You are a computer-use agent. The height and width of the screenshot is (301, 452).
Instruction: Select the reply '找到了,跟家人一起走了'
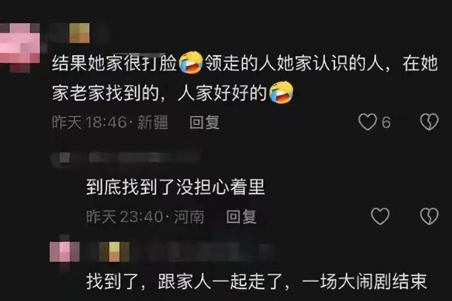tap(256, 282)
